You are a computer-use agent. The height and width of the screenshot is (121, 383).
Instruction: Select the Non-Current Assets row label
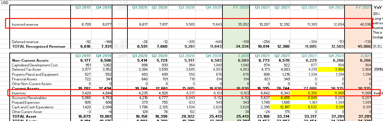(x=30, y=60)
